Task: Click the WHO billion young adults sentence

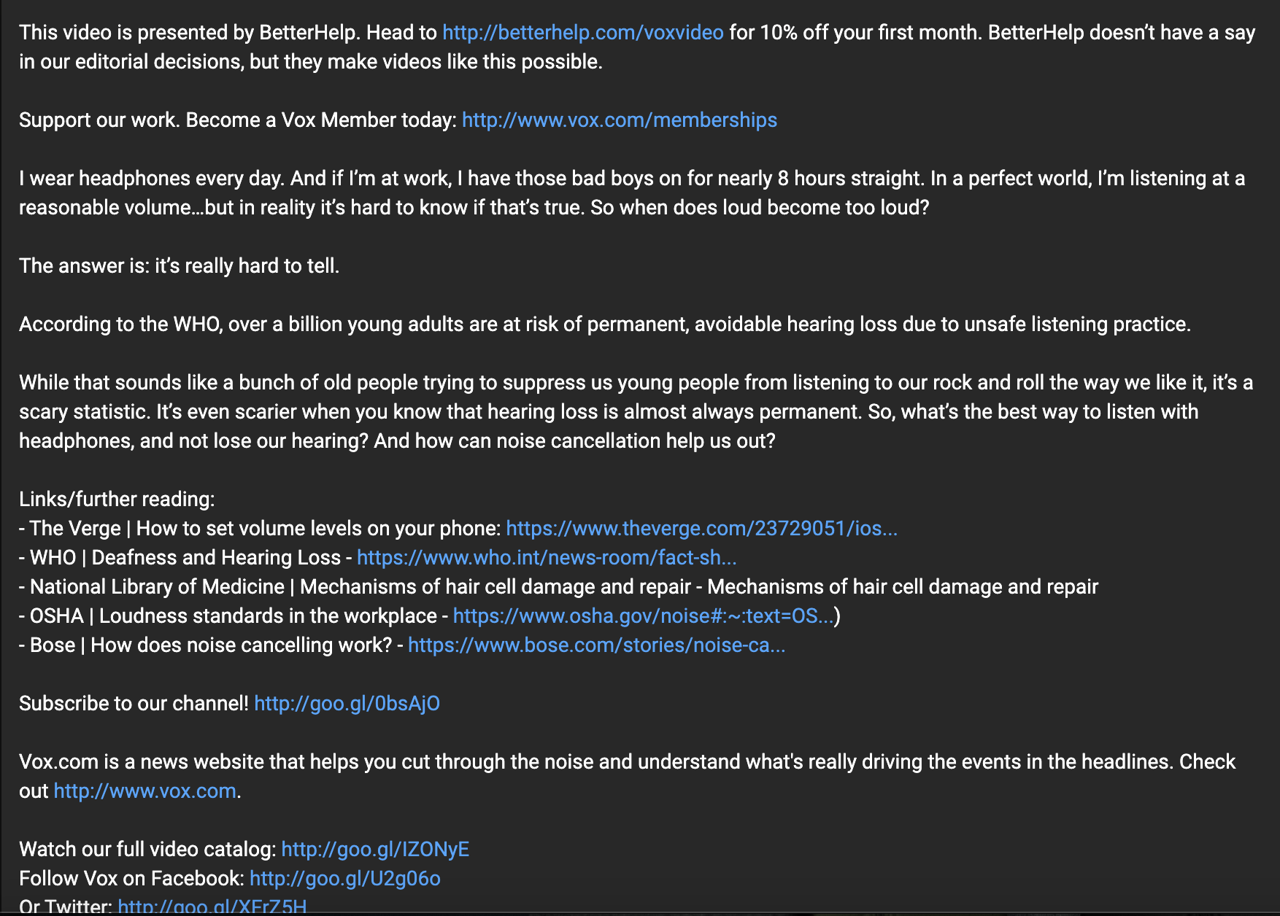Action: point(604,325)
